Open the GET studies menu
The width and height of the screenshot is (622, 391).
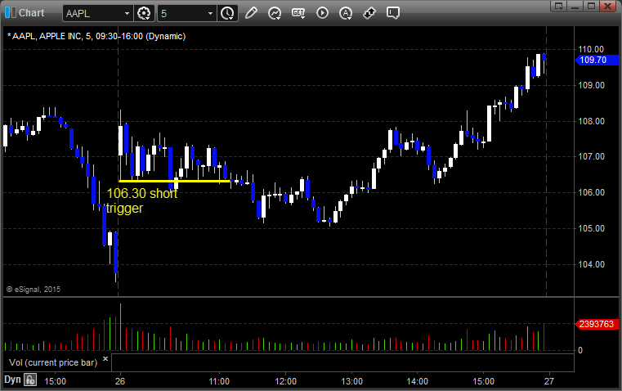click(298, 13)
